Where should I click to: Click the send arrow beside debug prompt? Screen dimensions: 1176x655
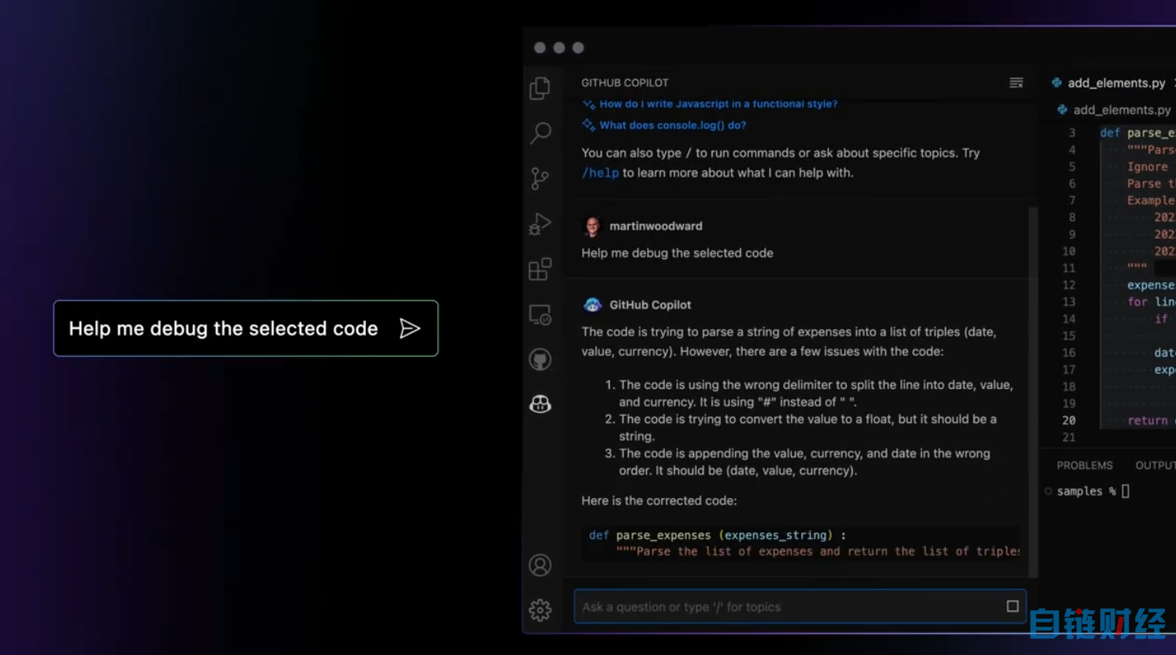click(x=409, y=328)
